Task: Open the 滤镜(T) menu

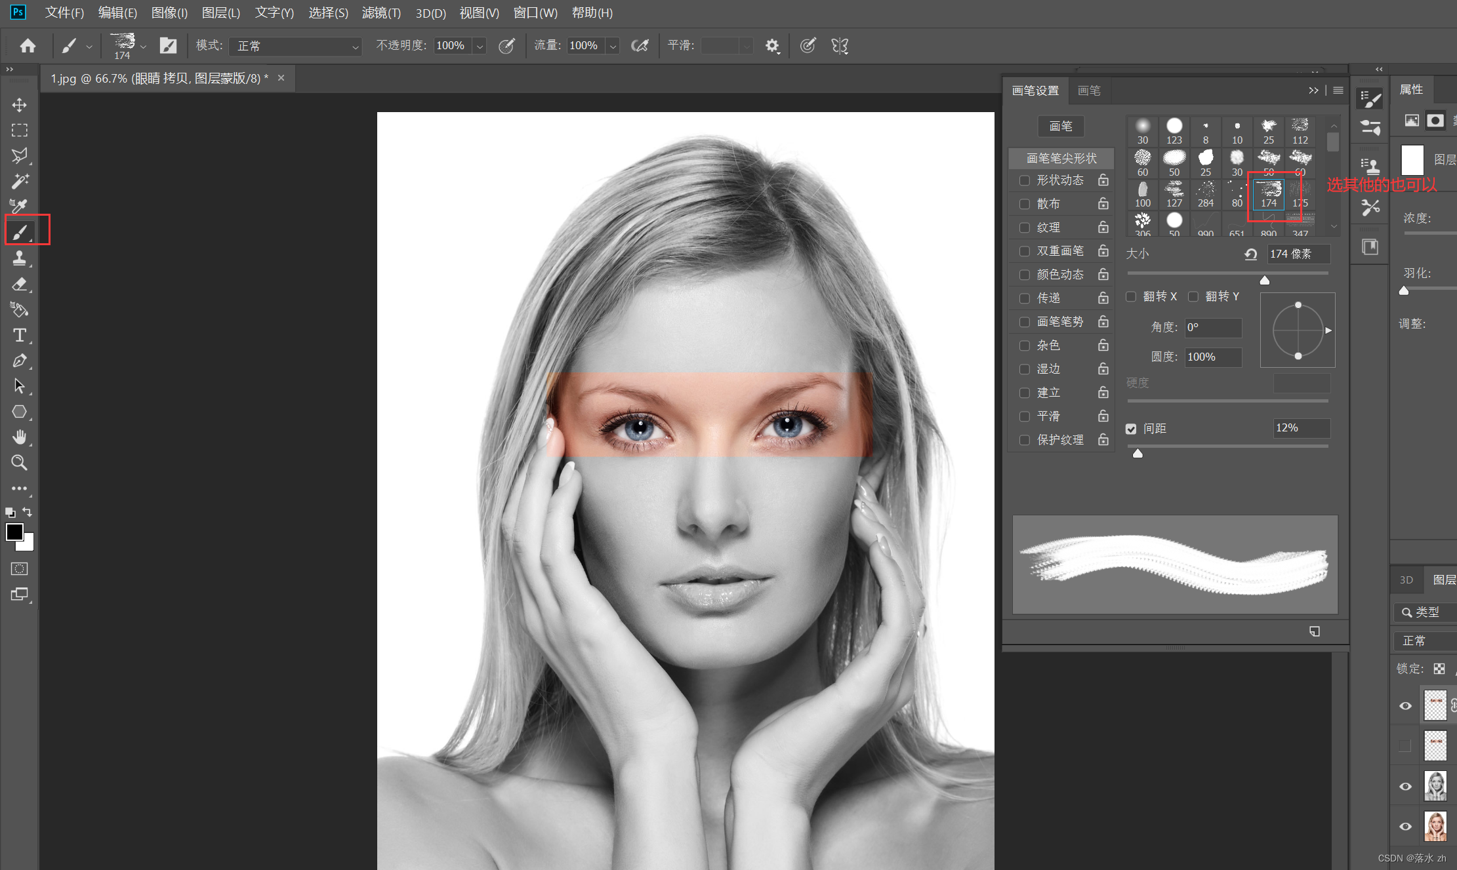Action: 381,13
